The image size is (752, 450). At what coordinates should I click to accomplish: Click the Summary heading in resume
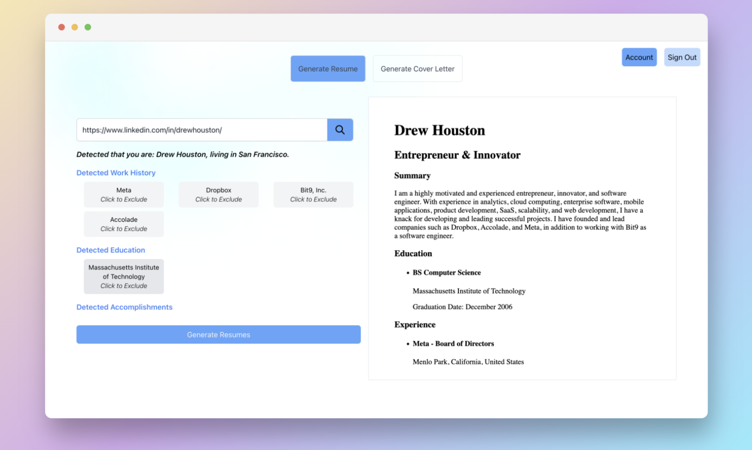pyautogui.click(x=412, y=176)
